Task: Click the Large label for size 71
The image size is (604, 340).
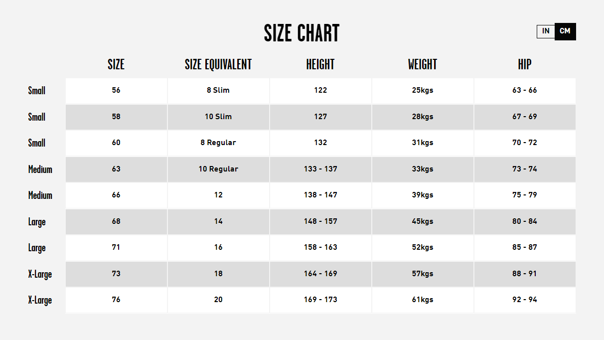Action: tap(37, 248)
